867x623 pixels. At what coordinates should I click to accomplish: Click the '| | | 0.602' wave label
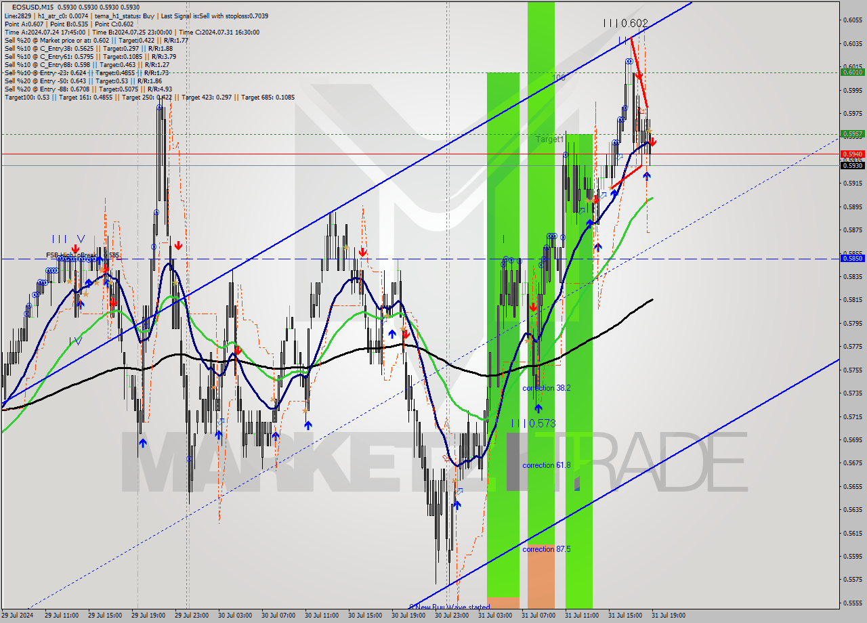click(626, 23)
